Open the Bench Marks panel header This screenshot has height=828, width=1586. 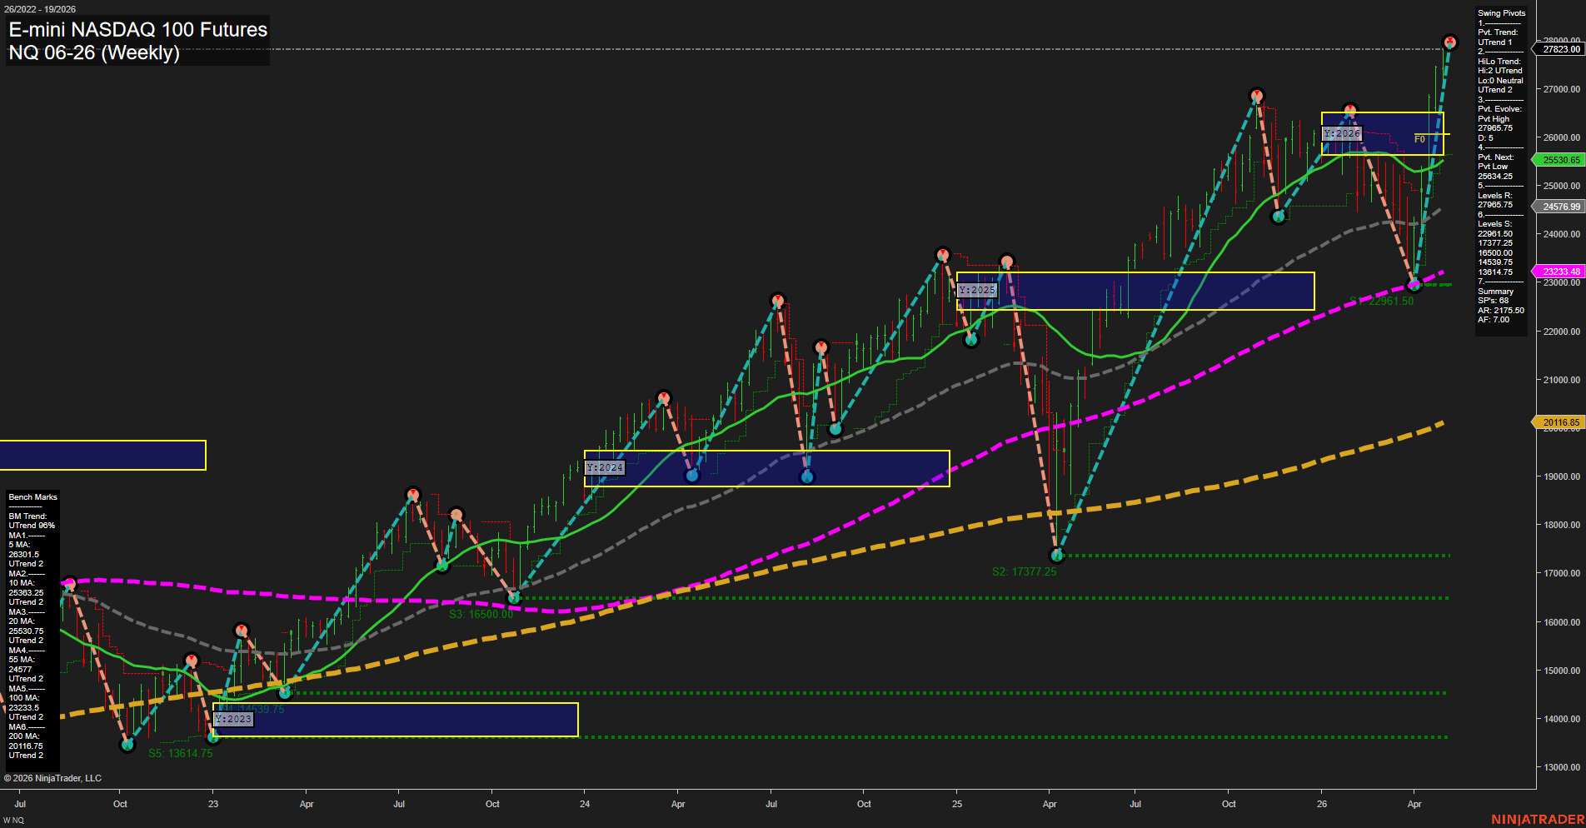(x=33, y=497)
